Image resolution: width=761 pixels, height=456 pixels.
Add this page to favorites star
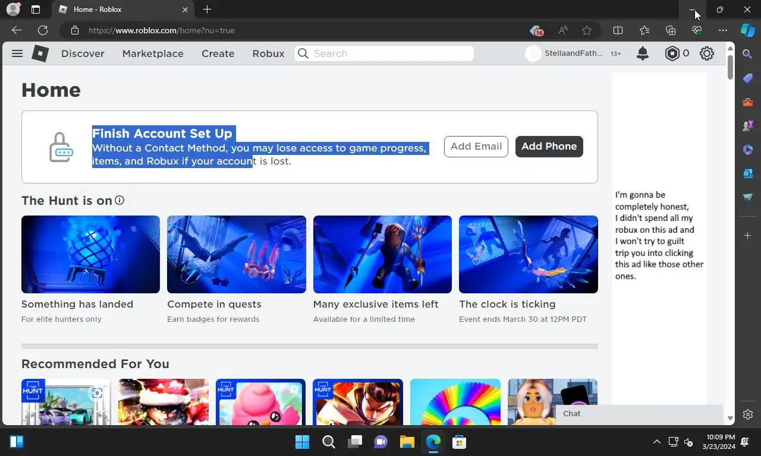tap(587, 30)
